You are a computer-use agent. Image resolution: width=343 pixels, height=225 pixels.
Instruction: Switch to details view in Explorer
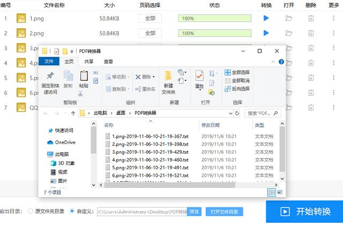(x=272, y=192)
